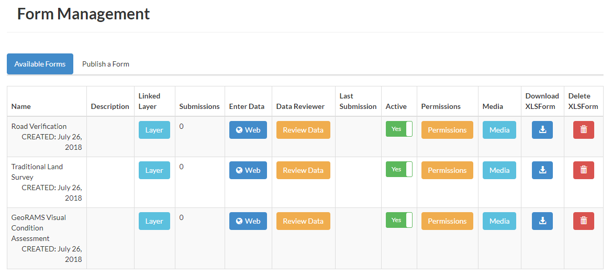The width and height of the screenshot is (612, 275).
Task: Switch off Active for GeoRAMS Visual Condition Assessment
Action: coord(399,220)
